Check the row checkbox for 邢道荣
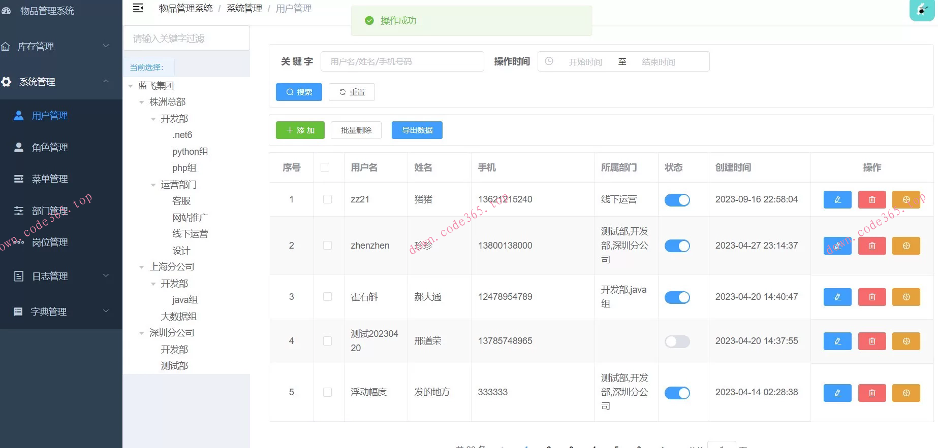The width and height of the screenshot is (938, 448). pyautogui.click(x=328, y=341)
